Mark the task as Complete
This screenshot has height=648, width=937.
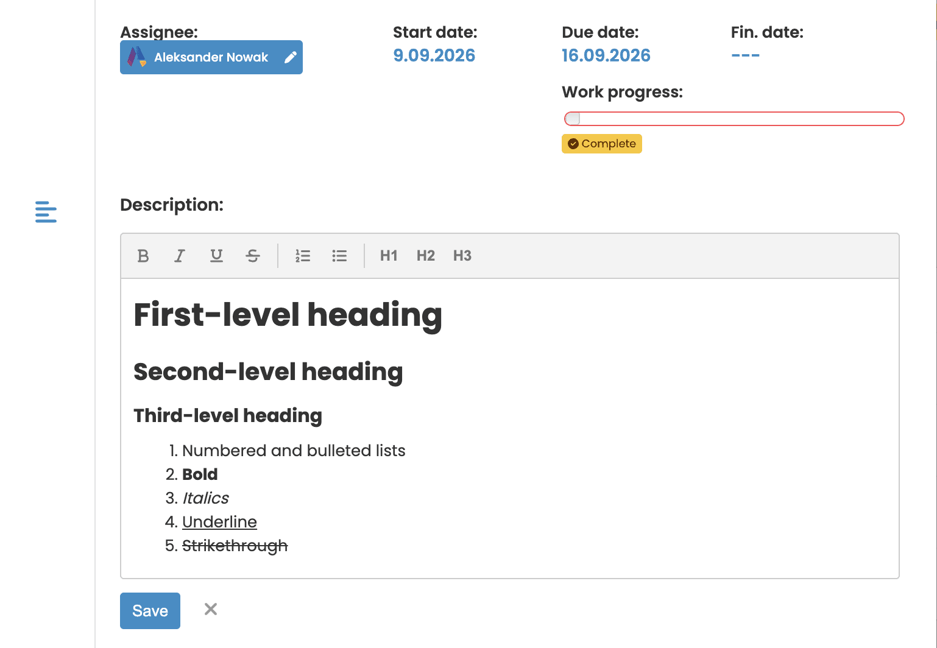pyautogui.click(x=602, y=144)
